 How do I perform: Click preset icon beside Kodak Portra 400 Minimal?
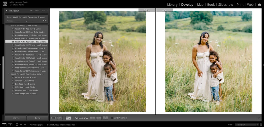[x=13, y=45]
